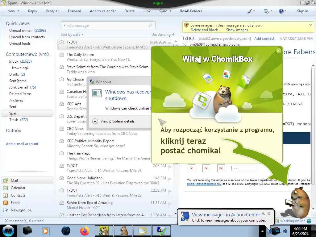Screen dimensions: 316x237
Task: Click Delete and block link
Action: pos(204,30)
